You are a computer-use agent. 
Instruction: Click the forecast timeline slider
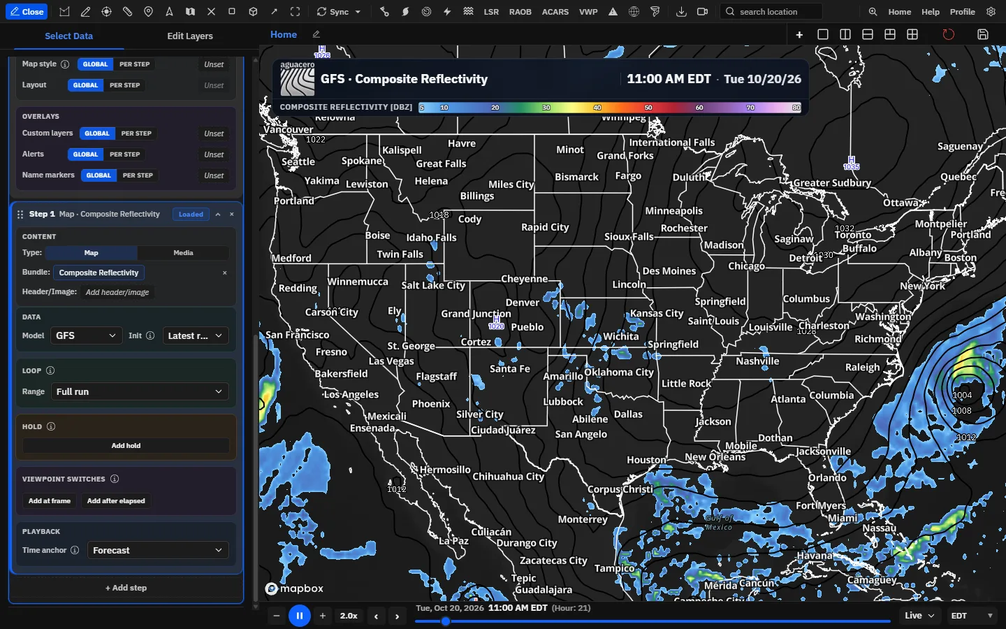coord(653,621)
